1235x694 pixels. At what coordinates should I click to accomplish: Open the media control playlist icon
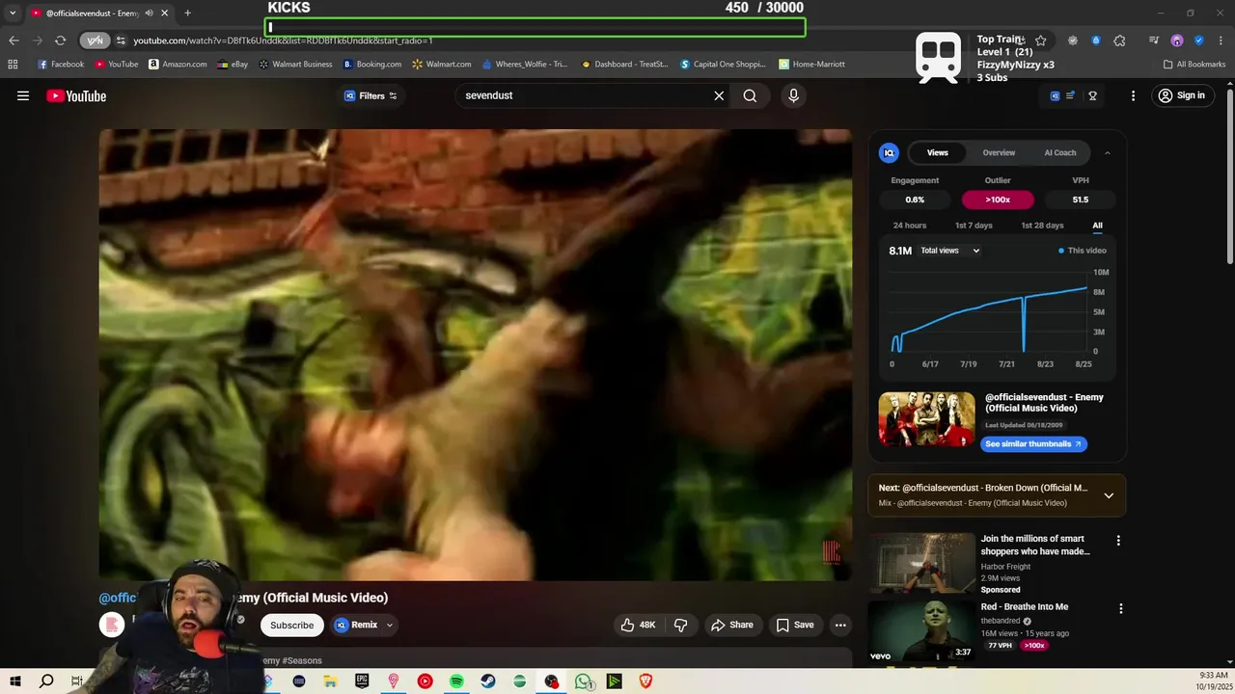coord(1154,40)
